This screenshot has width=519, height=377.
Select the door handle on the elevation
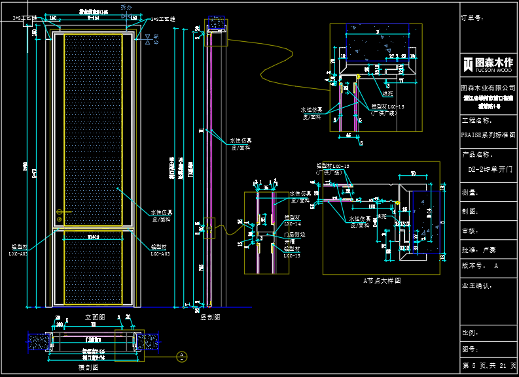pos(60,212)
